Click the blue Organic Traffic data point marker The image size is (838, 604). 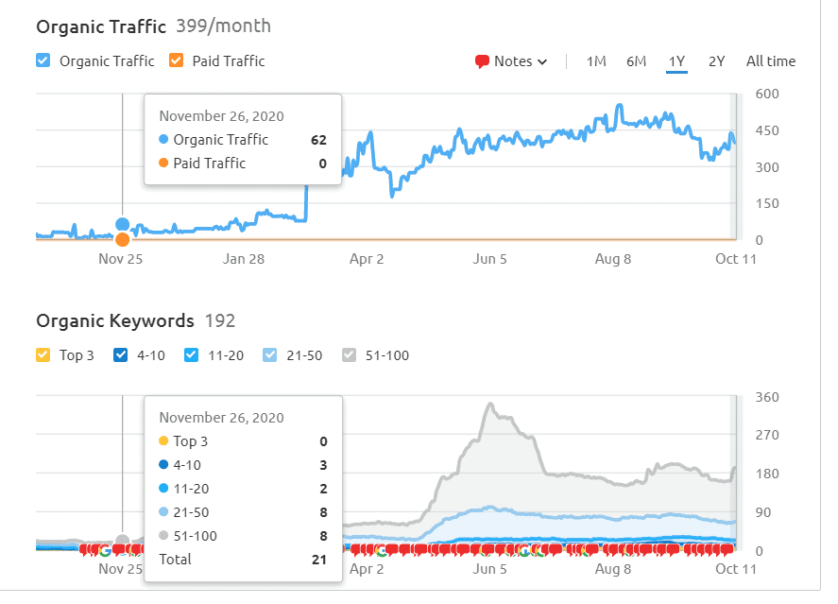coord(123,224)
